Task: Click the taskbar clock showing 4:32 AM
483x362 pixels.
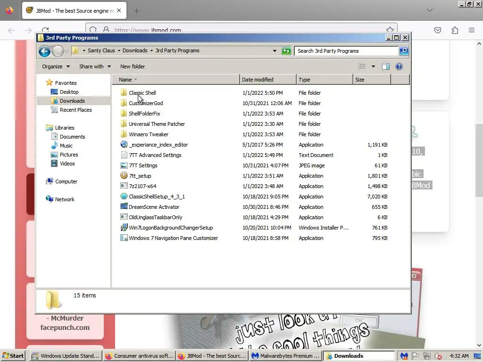Action: [x=459, y=356]
